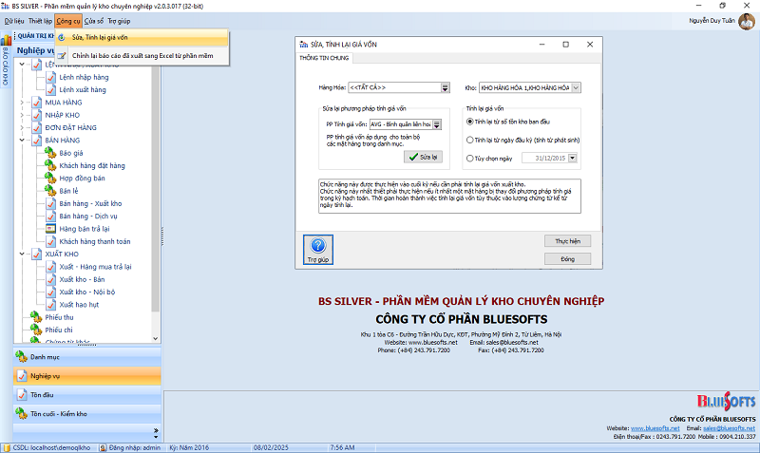Open the Thiết lập menu

pyautogui.click(x=41, y=20)
